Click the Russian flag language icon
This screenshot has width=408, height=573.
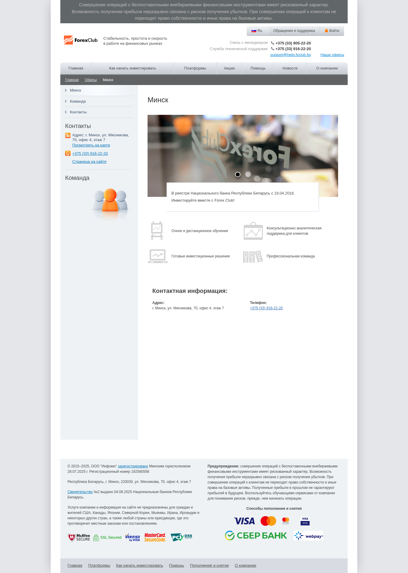click(254, 31)
